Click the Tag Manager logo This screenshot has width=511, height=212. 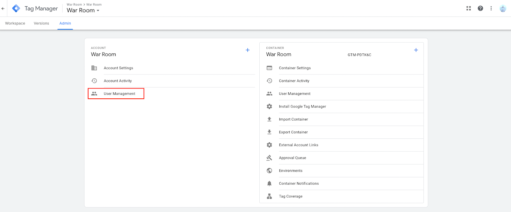16,9
